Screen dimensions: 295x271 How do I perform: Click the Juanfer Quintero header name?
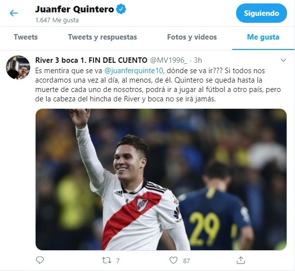75,9
